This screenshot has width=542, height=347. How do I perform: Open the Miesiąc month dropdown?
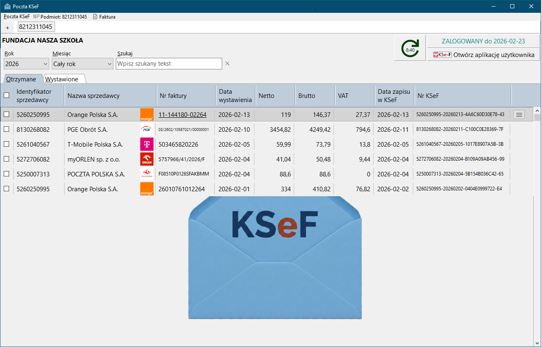[x=82, y=64]
